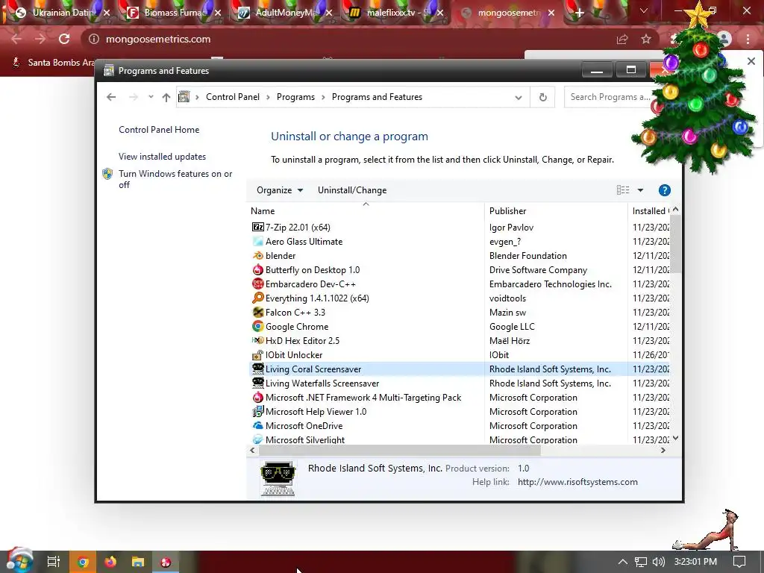Click the Chrome share page icon
Image resolution: width=764 pixels, height=573 pixels.
click(x=622, y=39)
